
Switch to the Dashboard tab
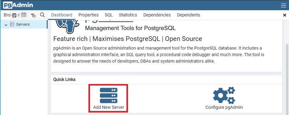point(62,15)
